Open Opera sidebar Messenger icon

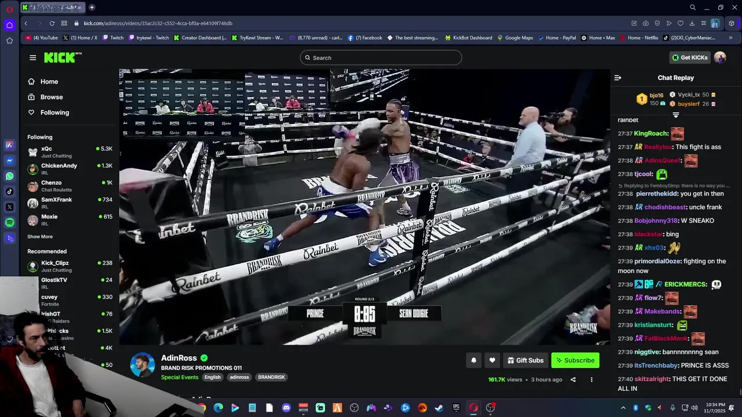click(x=9, y=160)
